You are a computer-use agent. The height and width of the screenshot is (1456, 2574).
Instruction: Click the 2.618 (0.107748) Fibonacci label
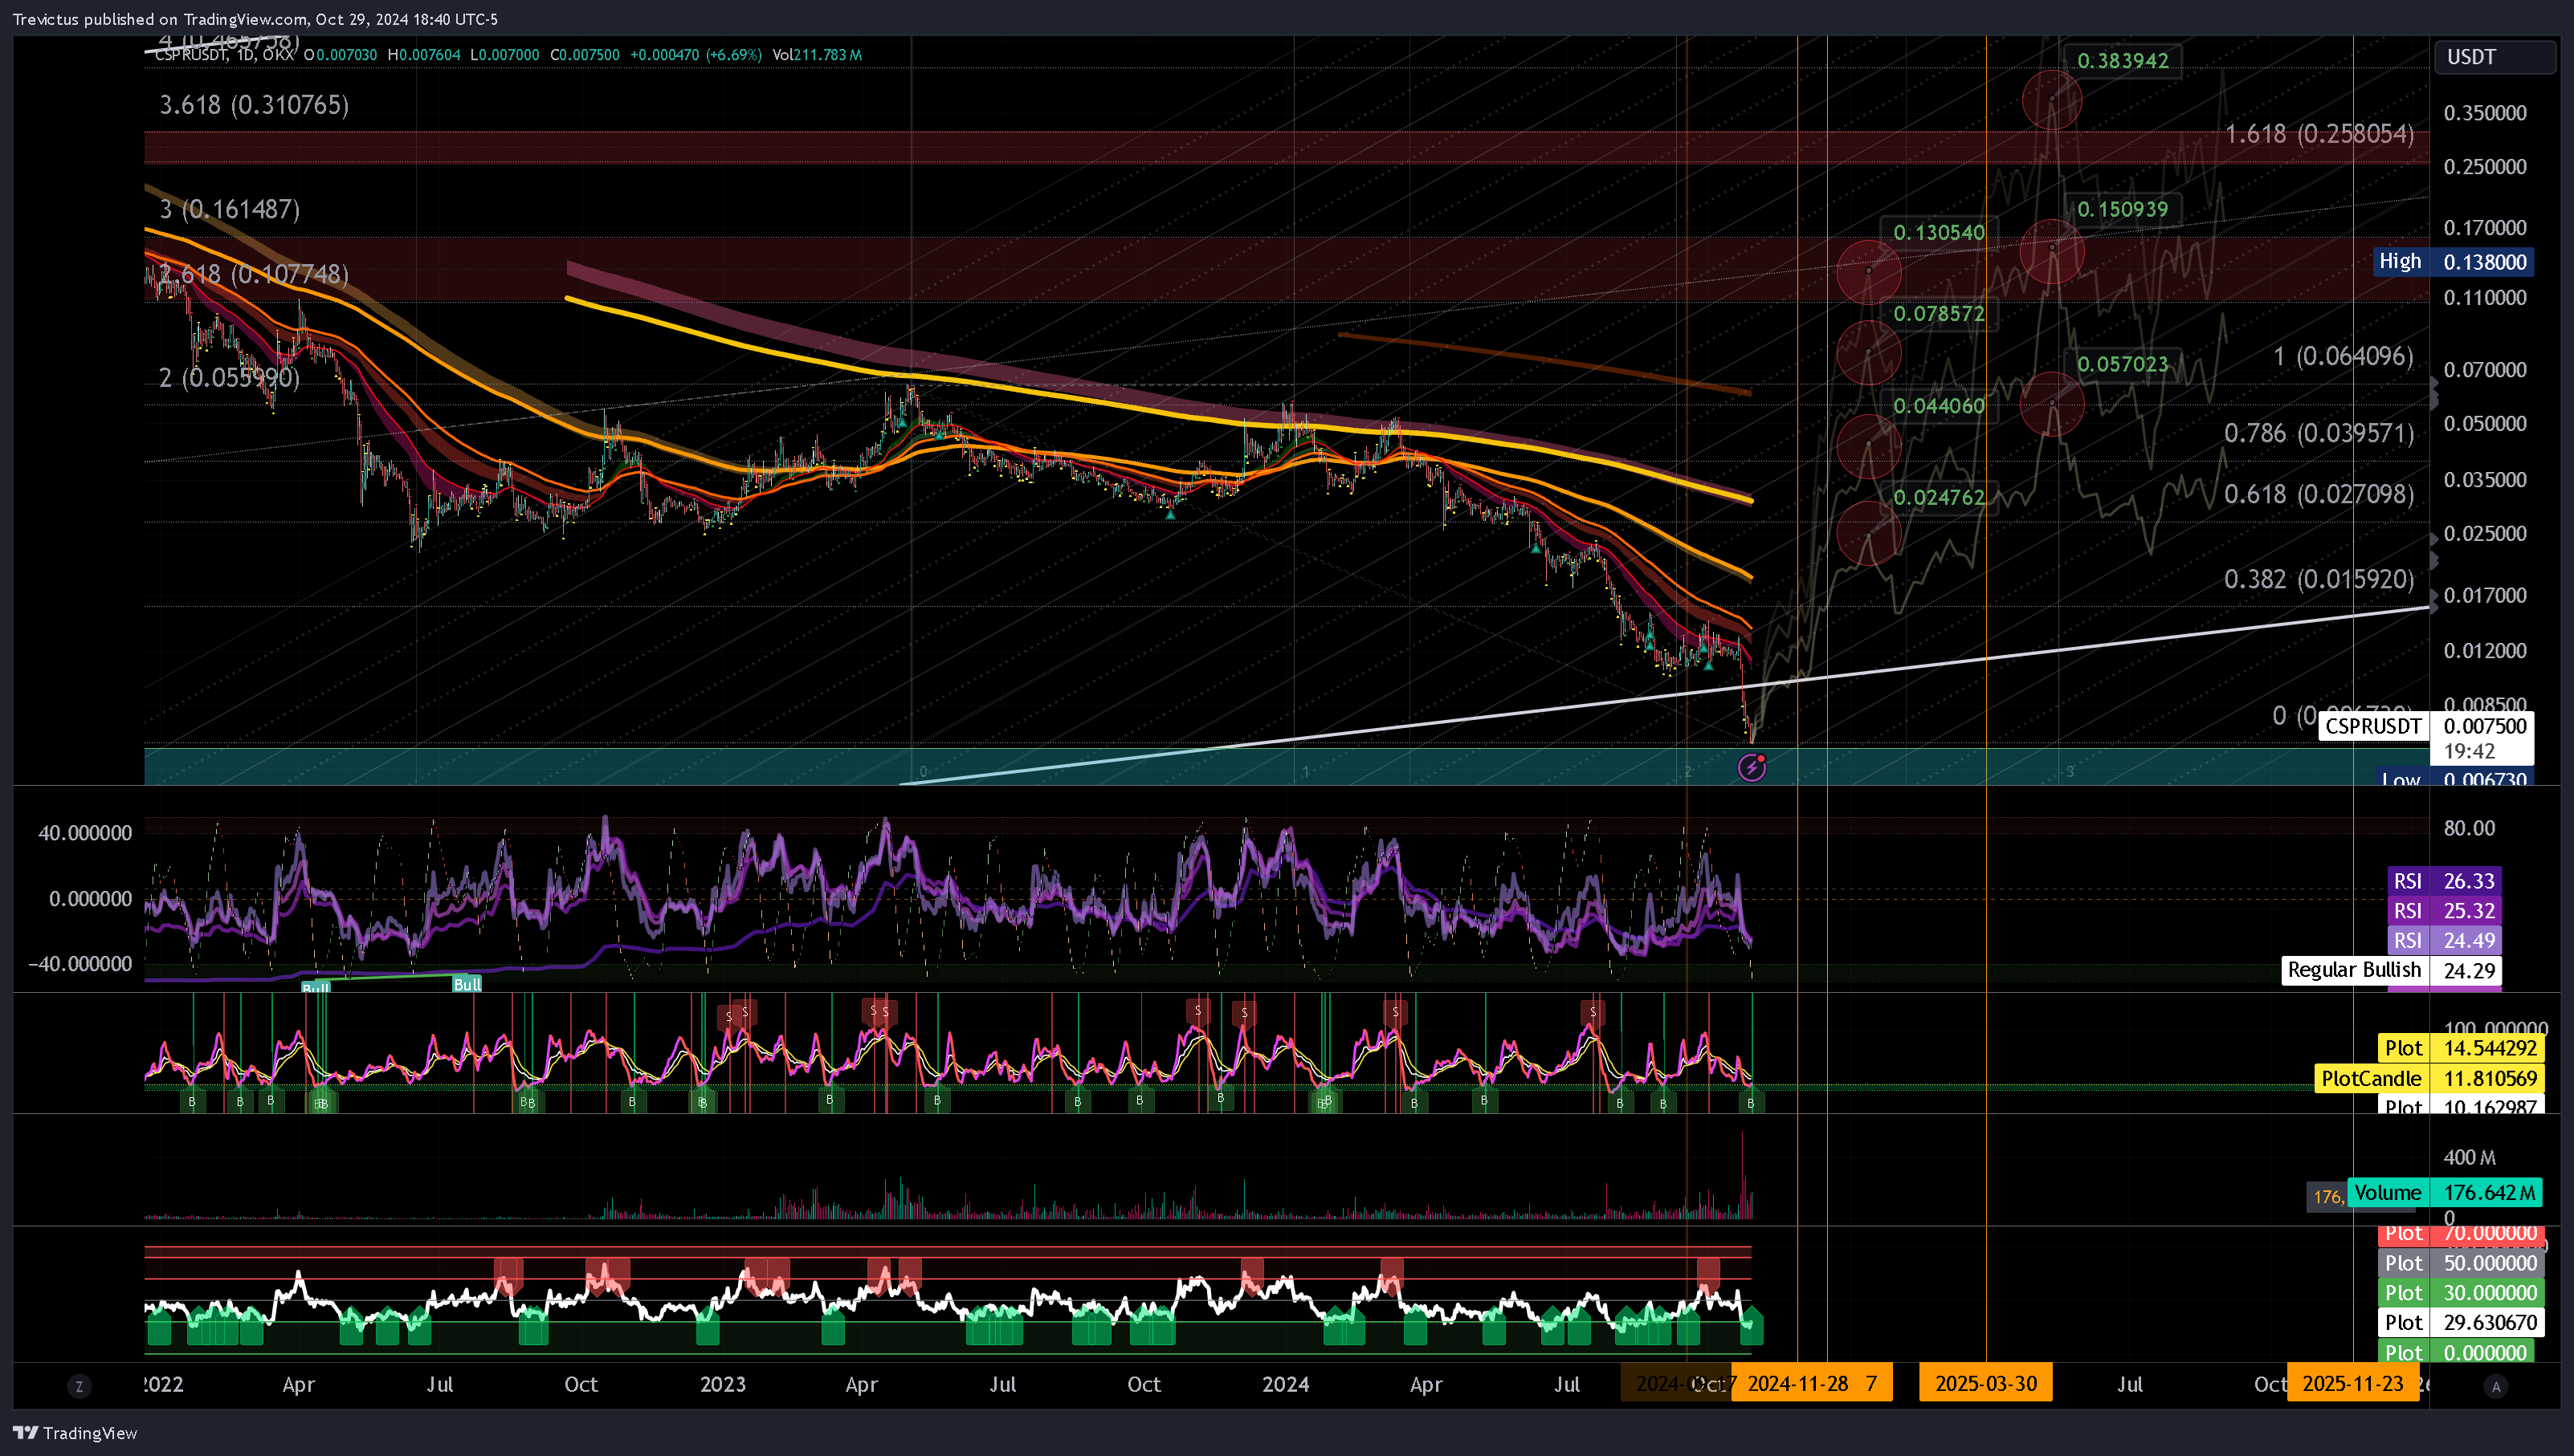pos(254,274)
